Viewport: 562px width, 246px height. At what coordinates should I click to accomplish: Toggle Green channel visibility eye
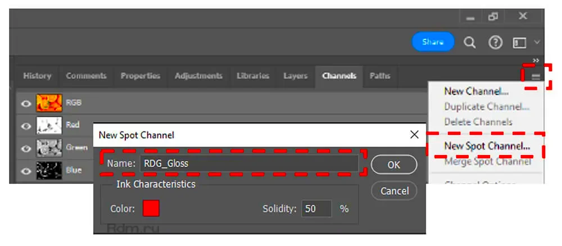coord(26,149)
